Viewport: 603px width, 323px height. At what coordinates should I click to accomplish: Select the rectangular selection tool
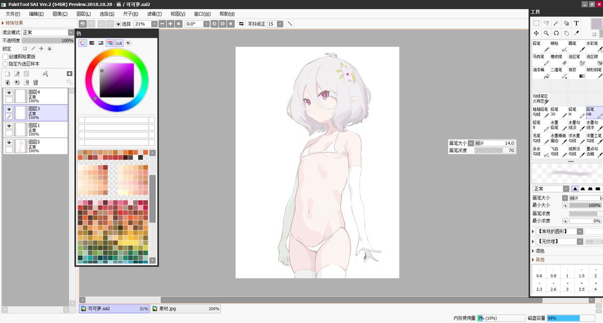(x=536, y=23)
